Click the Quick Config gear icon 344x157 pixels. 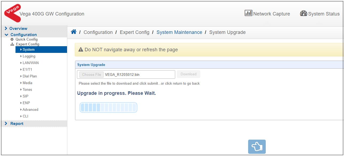(12, 40)
